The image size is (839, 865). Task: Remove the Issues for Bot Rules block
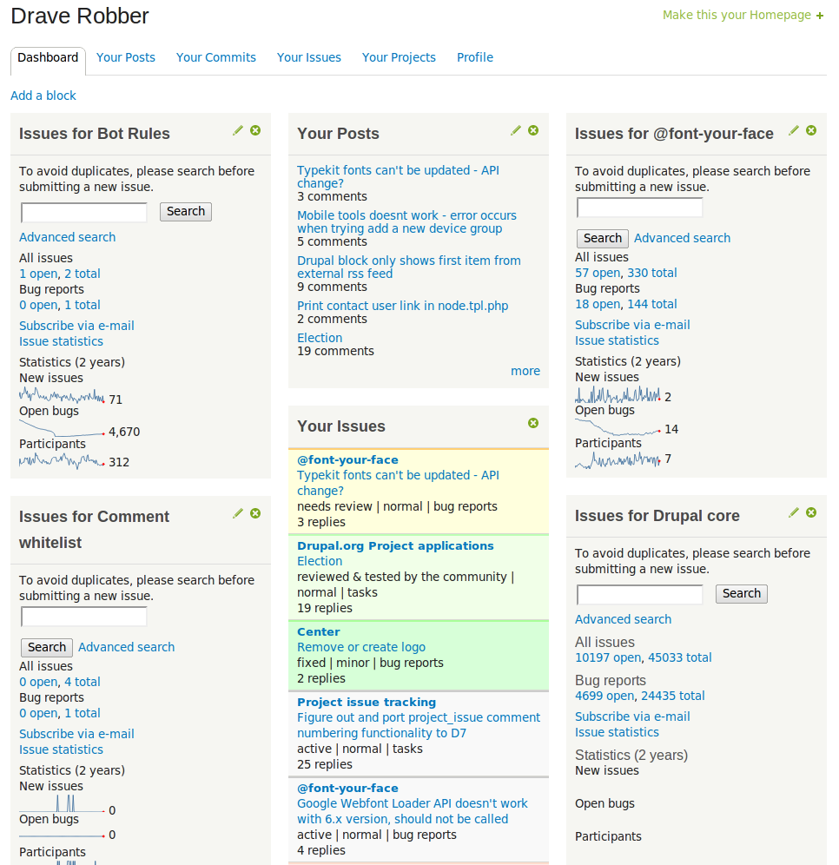coord(255,130)
